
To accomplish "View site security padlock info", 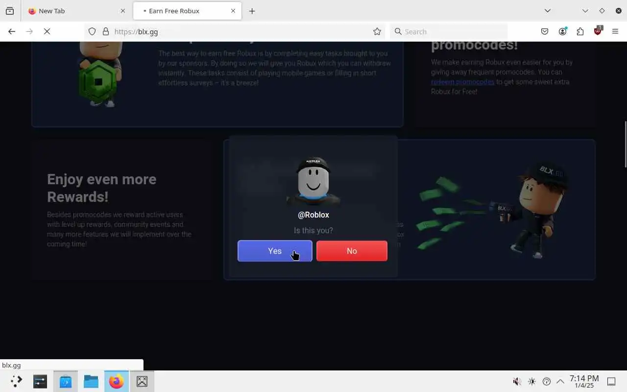I will pyautogui.click(x=105, y=31).
